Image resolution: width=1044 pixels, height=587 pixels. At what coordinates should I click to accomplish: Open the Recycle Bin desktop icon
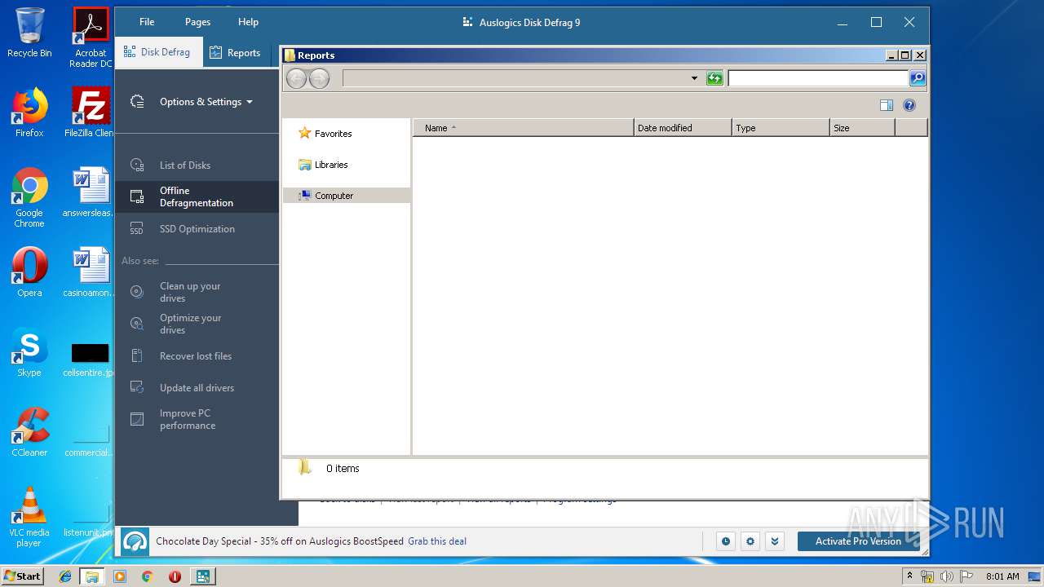point(29,33)
